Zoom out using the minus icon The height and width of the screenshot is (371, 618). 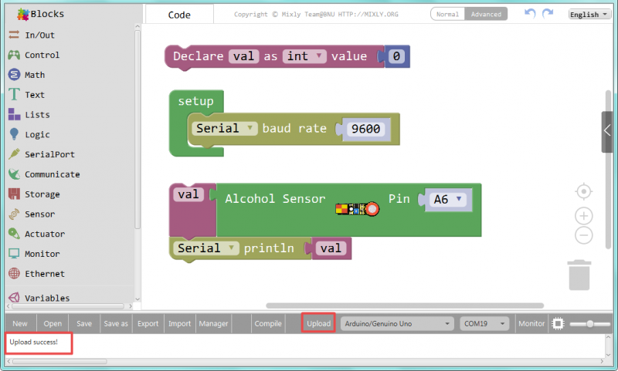[585, 236]
